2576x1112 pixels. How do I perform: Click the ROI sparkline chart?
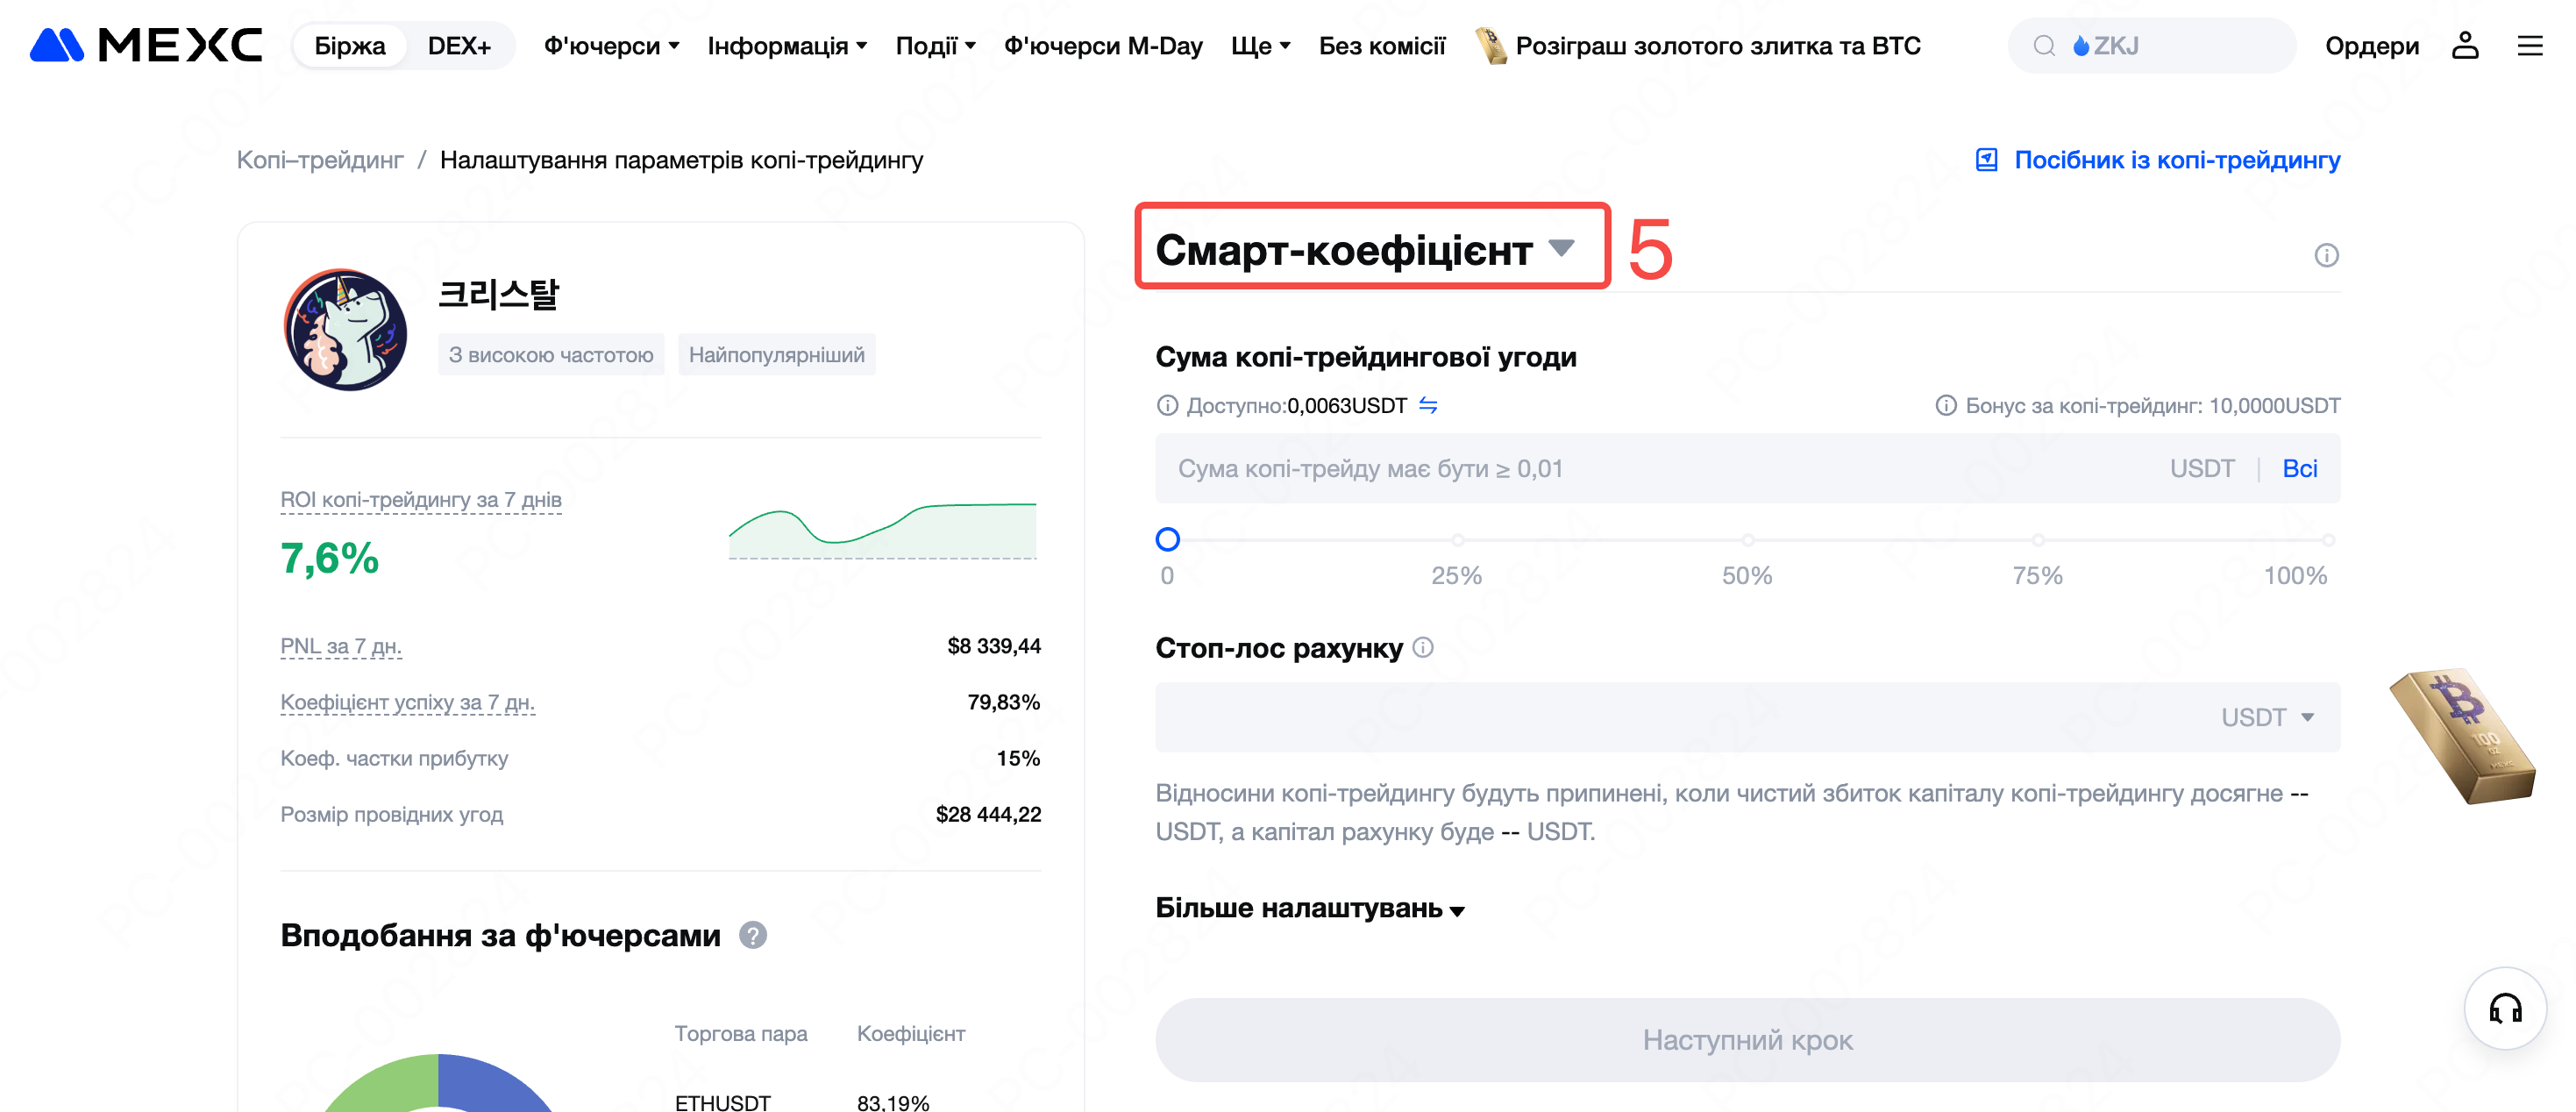882,530
